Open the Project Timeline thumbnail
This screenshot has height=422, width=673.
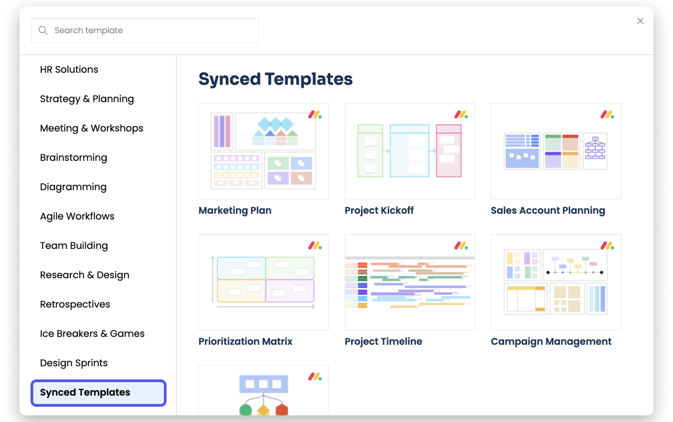click(x=410, y=282)
